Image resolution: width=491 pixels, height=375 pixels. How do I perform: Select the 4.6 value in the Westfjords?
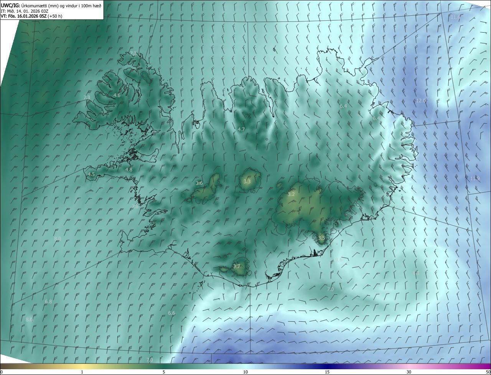(x=117, y=95)
